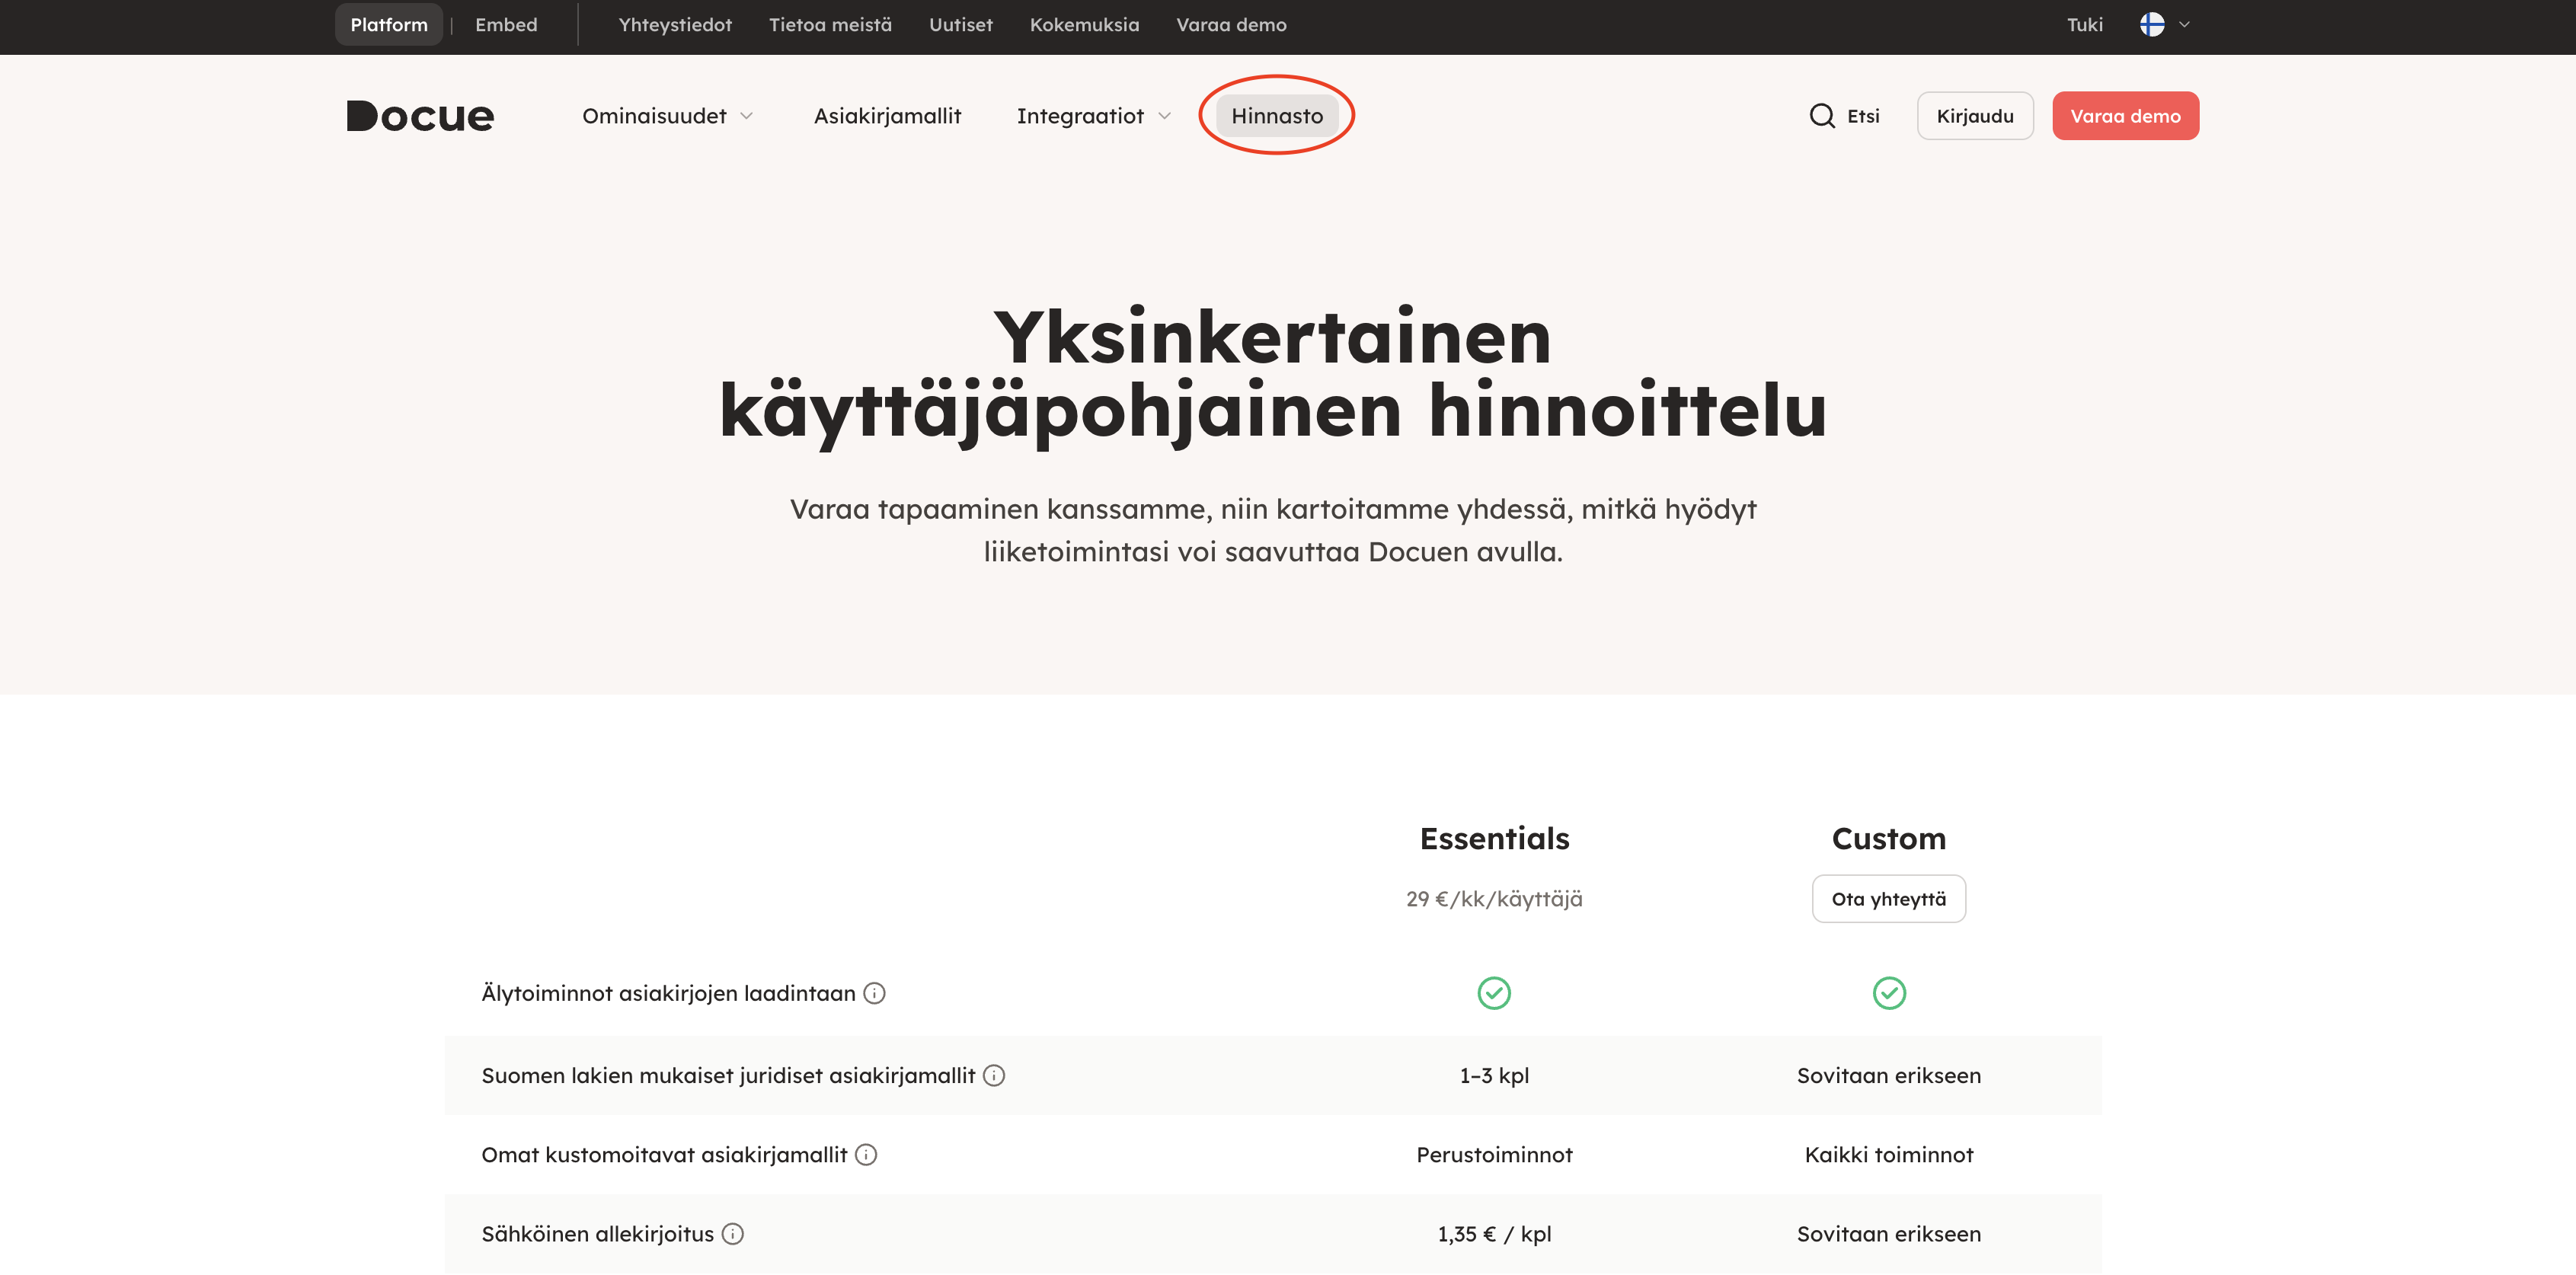This screenshot has height=1275, width=2576.
Task: Open the language selector chevron
Action: [2184, 25]
